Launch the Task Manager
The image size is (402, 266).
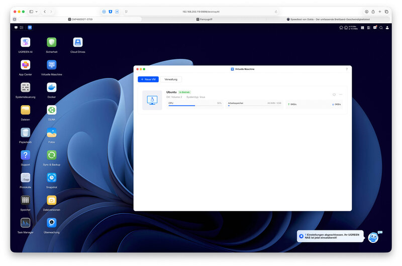pos(26,223)
